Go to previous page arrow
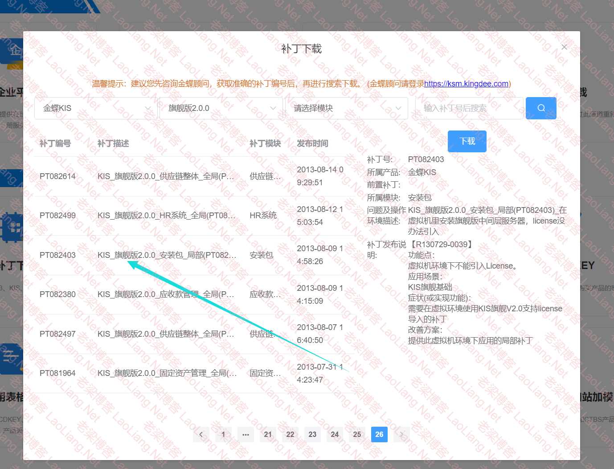 [201, 434]
